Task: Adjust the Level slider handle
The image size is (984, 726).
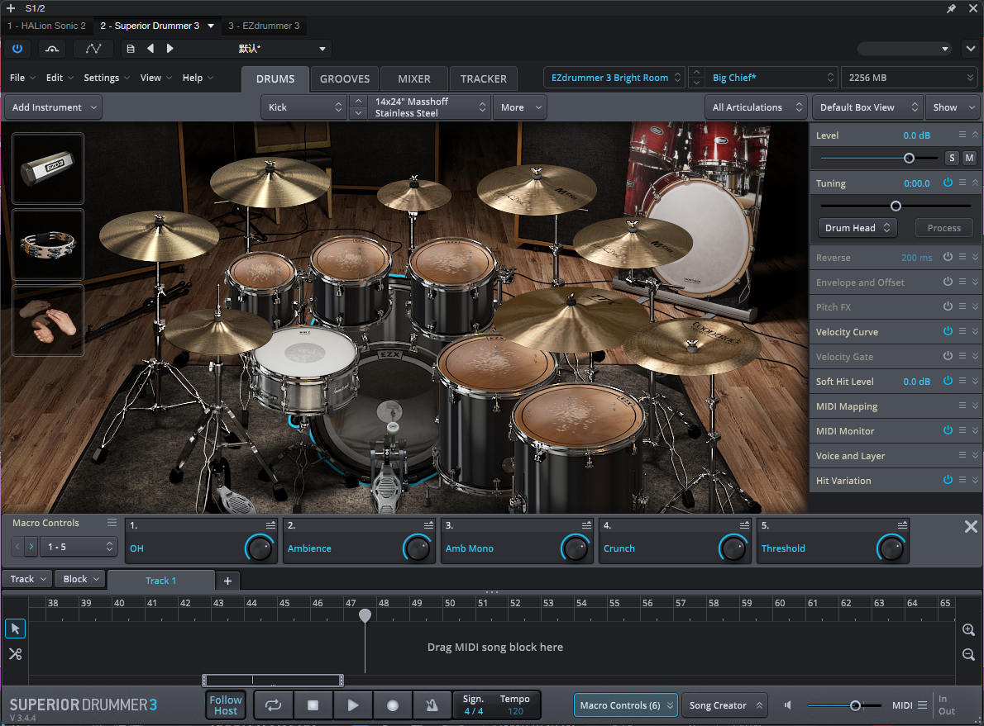Action: pyautogui.click(x=909, y=158)
